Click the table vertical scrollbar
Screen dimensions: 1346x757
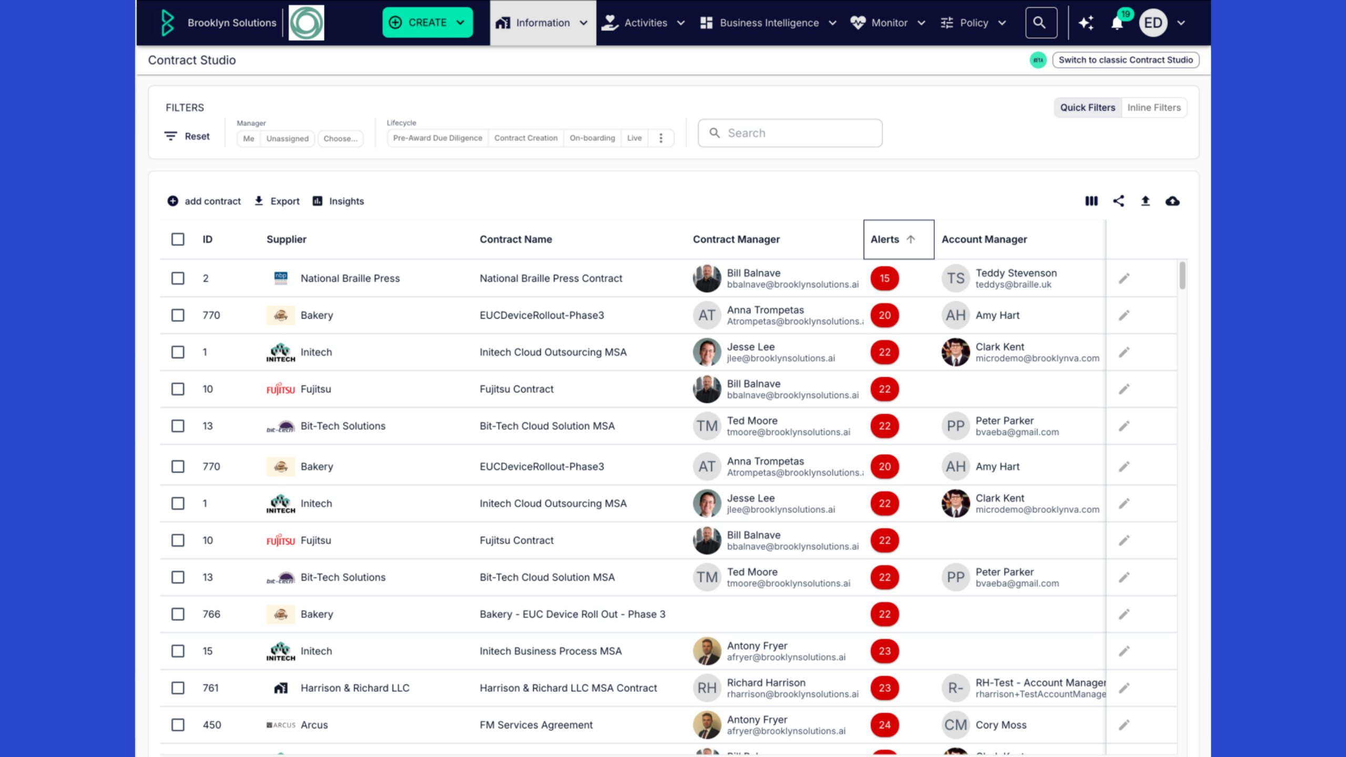[x=1182, y=275]
